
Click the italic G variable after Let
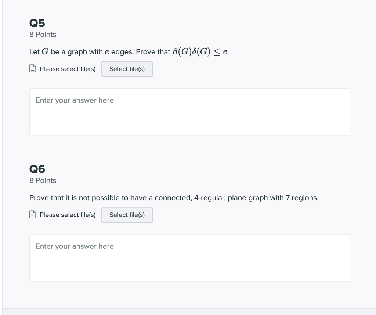45,51
